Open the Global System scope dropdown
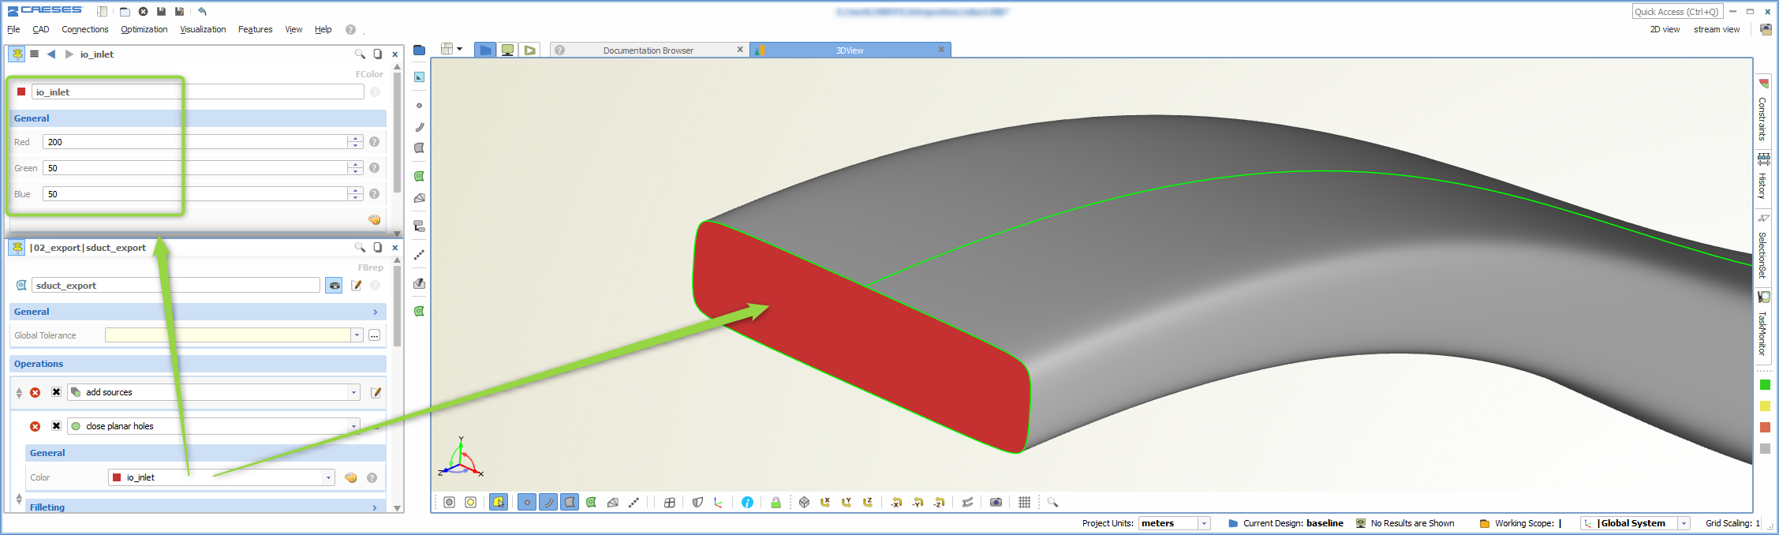The image size is (1779, 535). (1684, 523)
